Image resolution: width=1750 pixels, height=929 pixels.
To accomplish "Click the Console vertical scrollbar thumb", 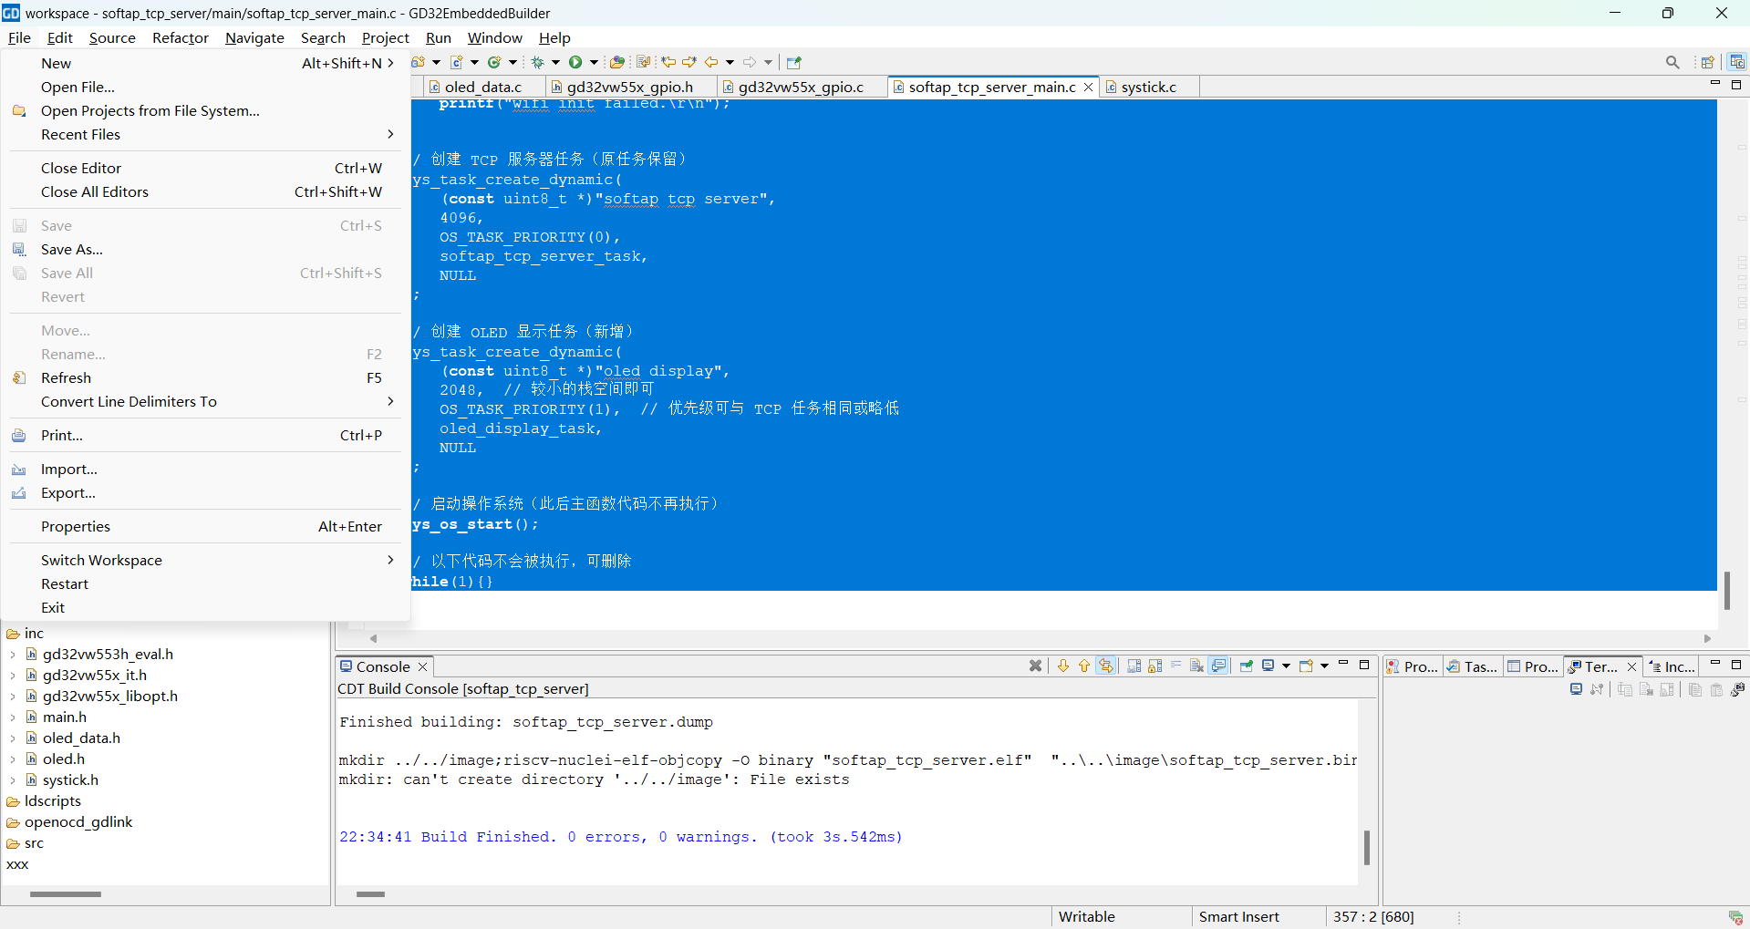I will [1366, 847].
